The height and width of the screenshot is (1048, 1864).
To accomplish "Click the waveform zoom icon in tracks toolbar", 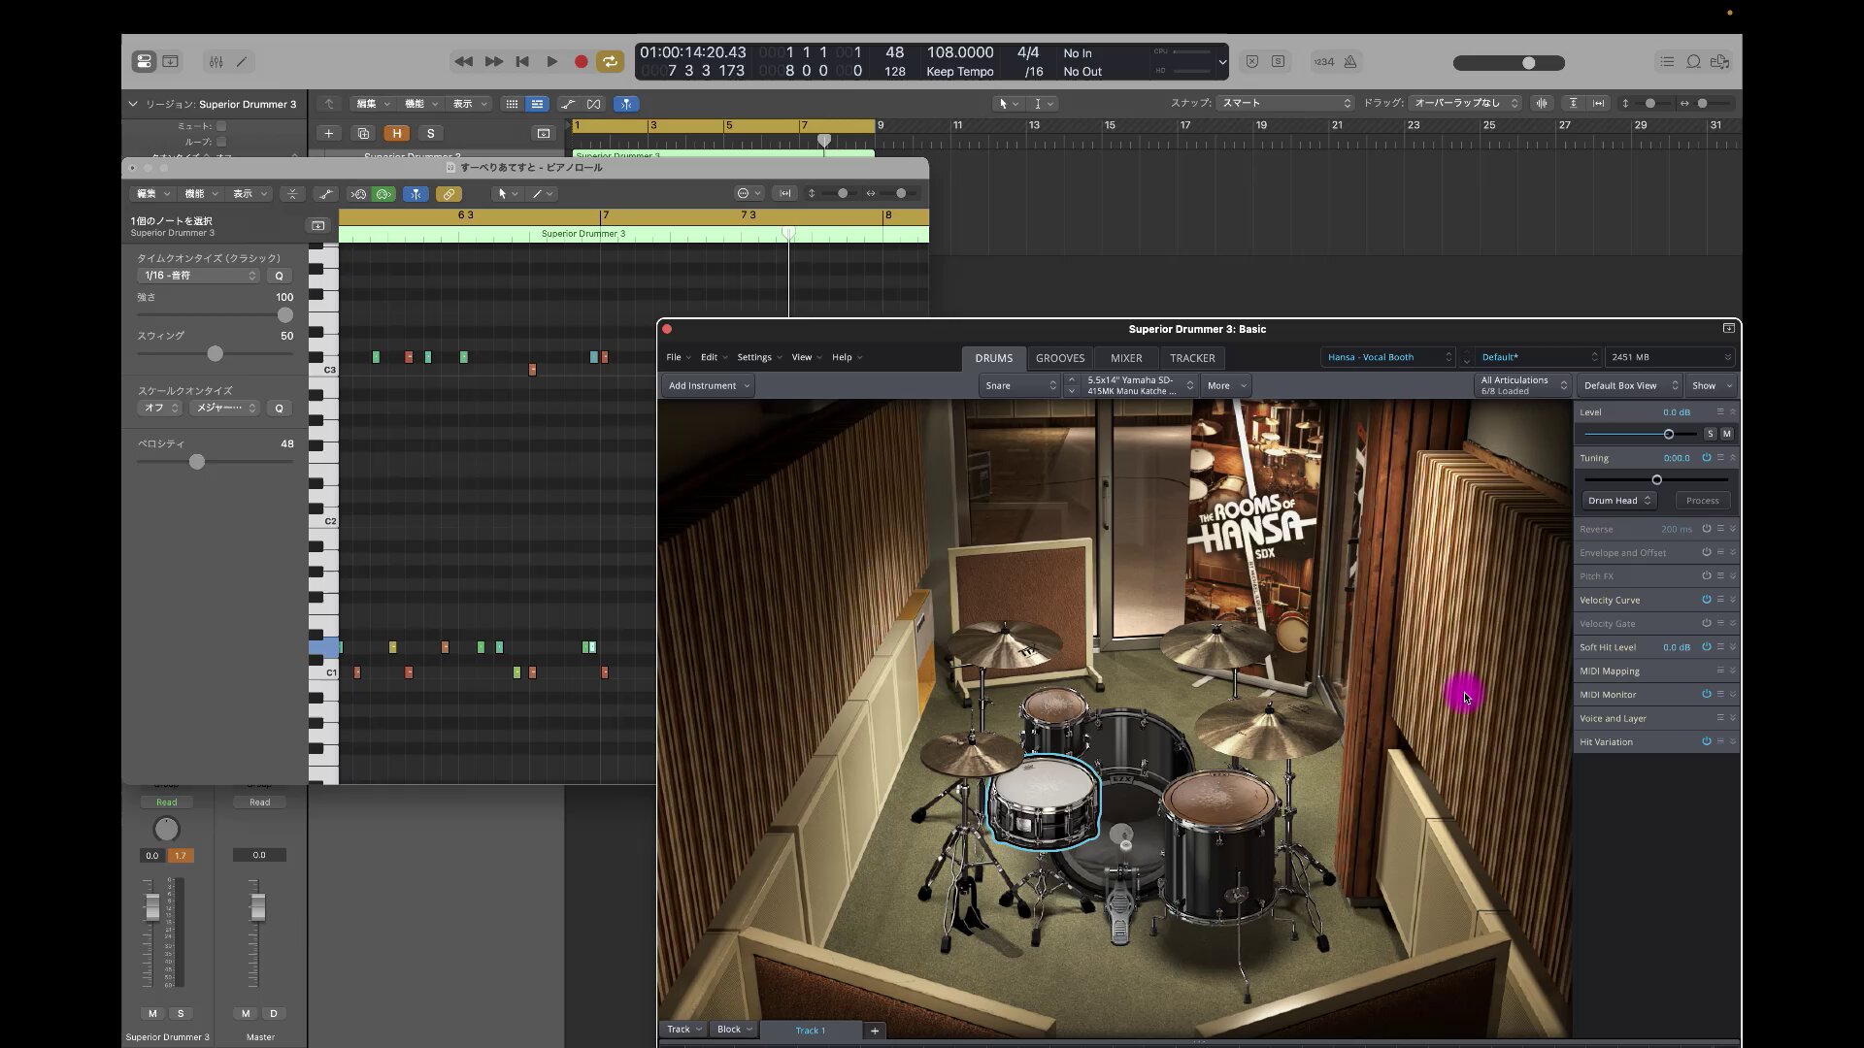I will (1542, 103).
